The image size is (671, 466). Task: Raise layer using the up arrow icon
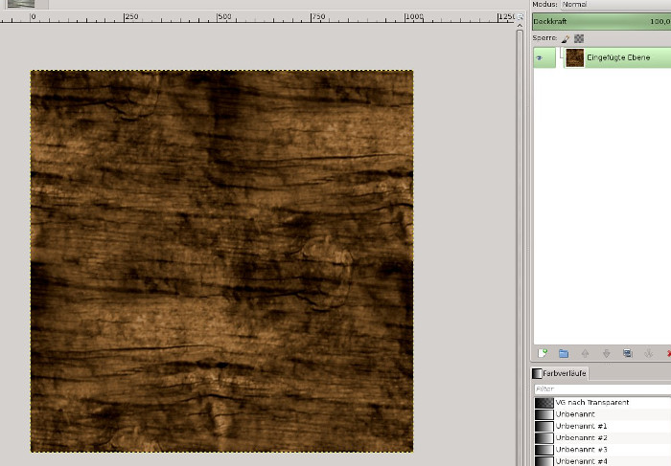point(585,353)
